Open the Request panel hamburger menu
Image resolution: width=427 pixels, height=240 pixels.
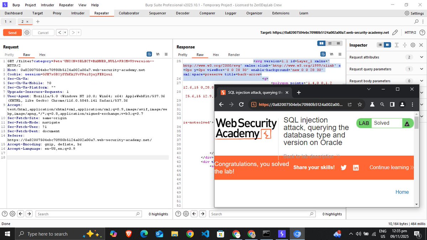click(166, 54)
